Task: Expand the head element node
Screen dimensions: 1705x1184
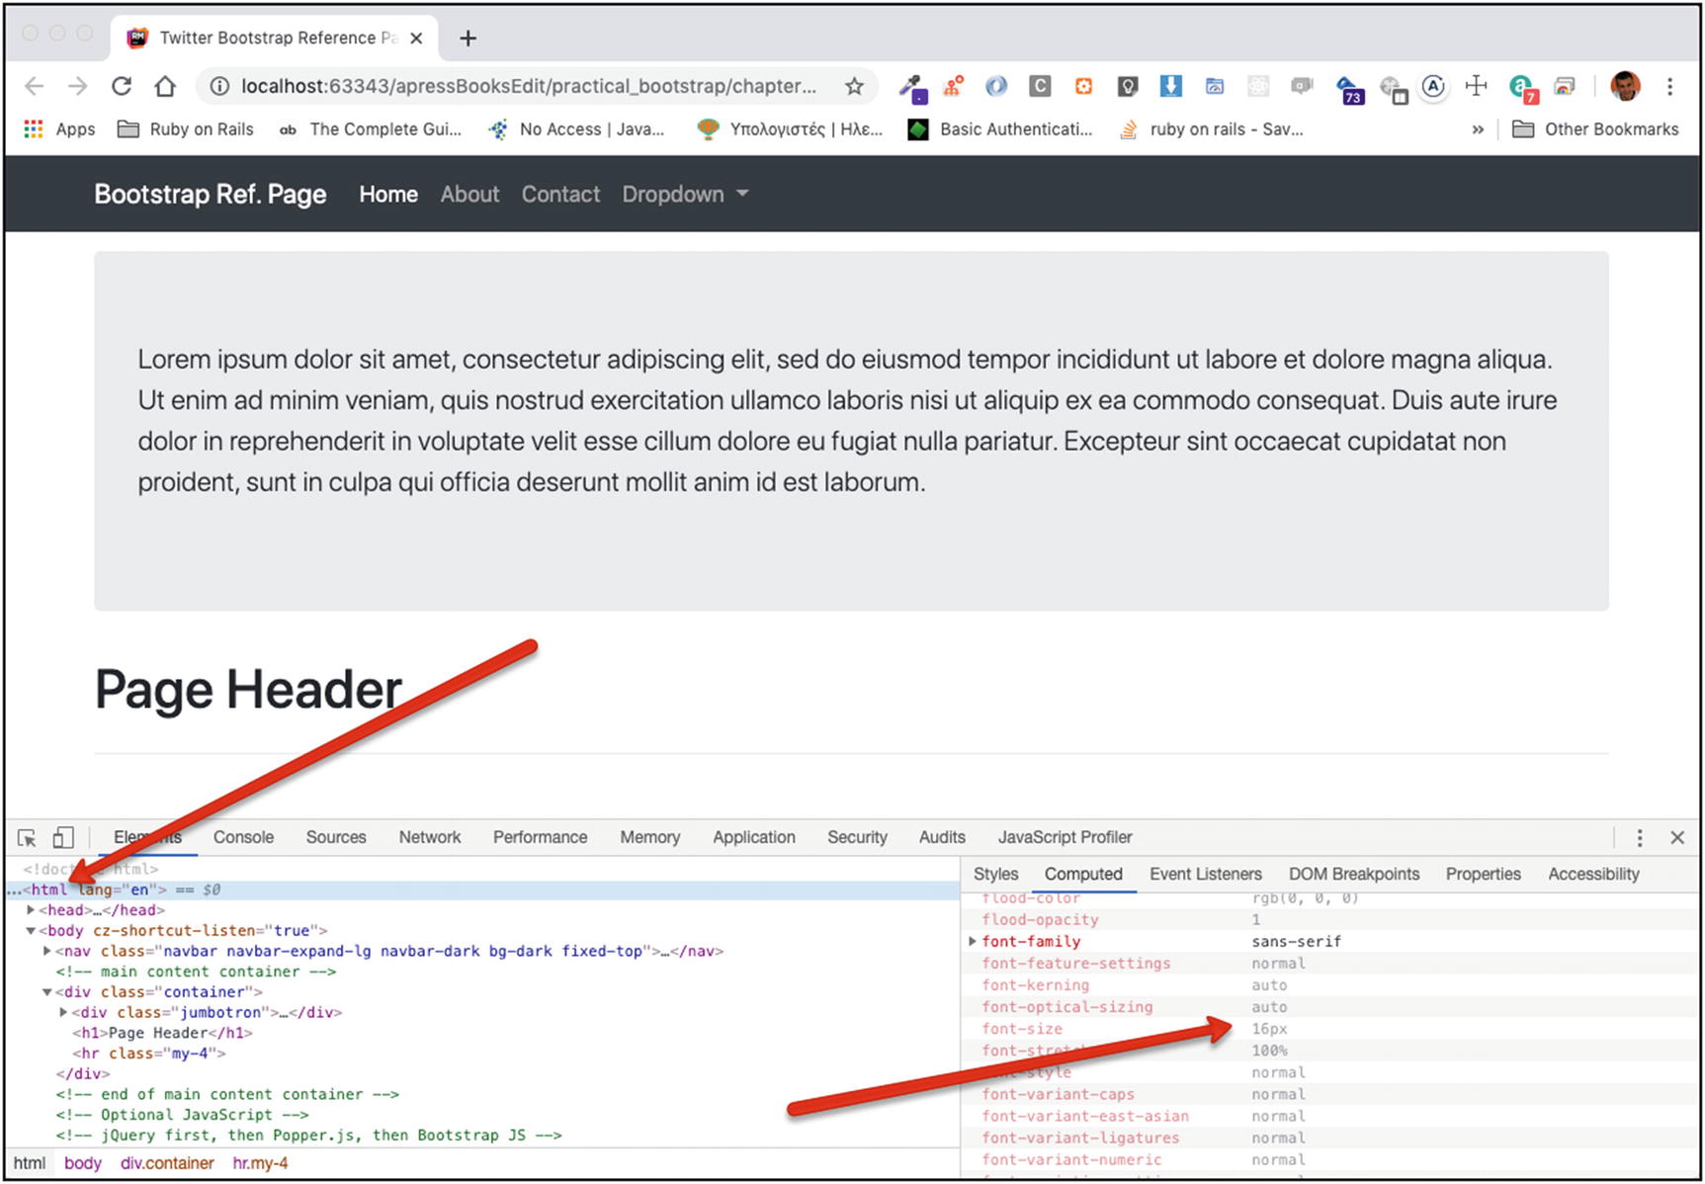Action: [x=31, y=910]
